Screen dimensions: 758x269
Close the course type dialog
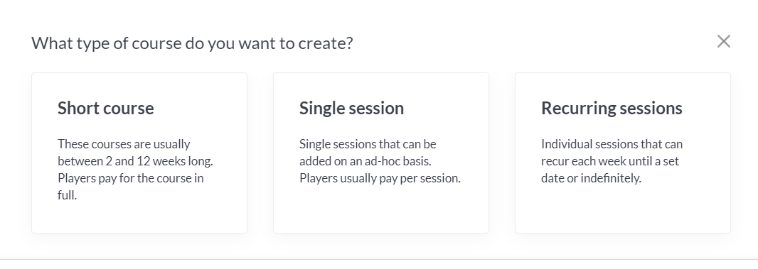(723, 42)
